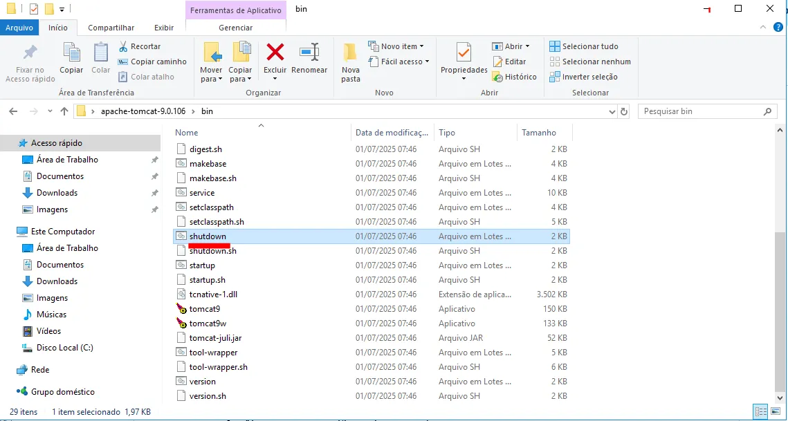Open the blue help question icon
Screen dimensions: 788x421
(779, 28)
